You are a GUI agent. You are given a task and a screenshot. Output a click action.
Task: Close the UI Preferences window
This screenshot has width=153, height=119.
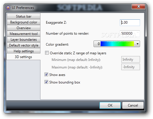point(139,7)
